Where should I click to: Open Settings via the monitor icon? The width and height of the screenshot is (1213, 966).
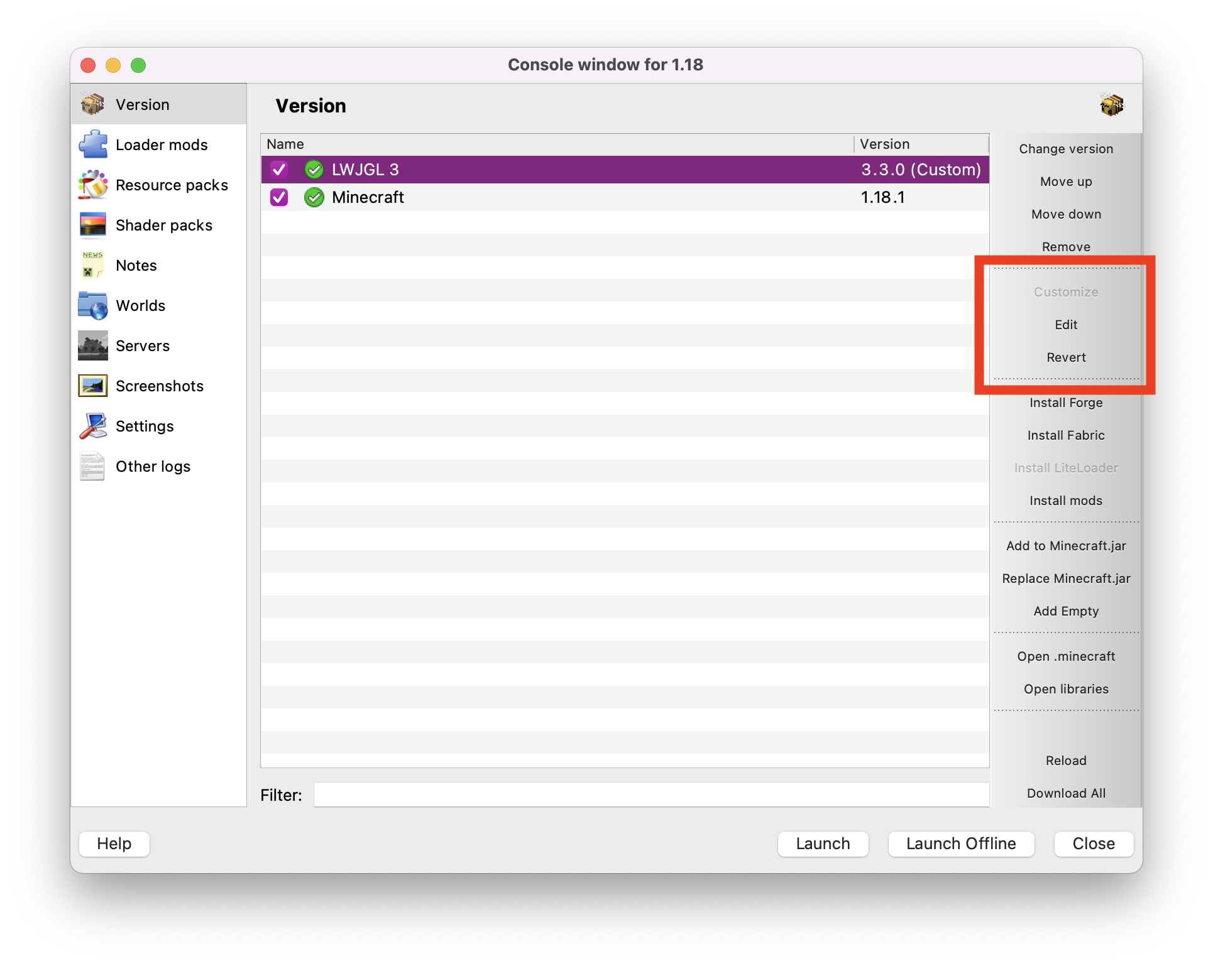pyautogui.click(x=93, y=426)
